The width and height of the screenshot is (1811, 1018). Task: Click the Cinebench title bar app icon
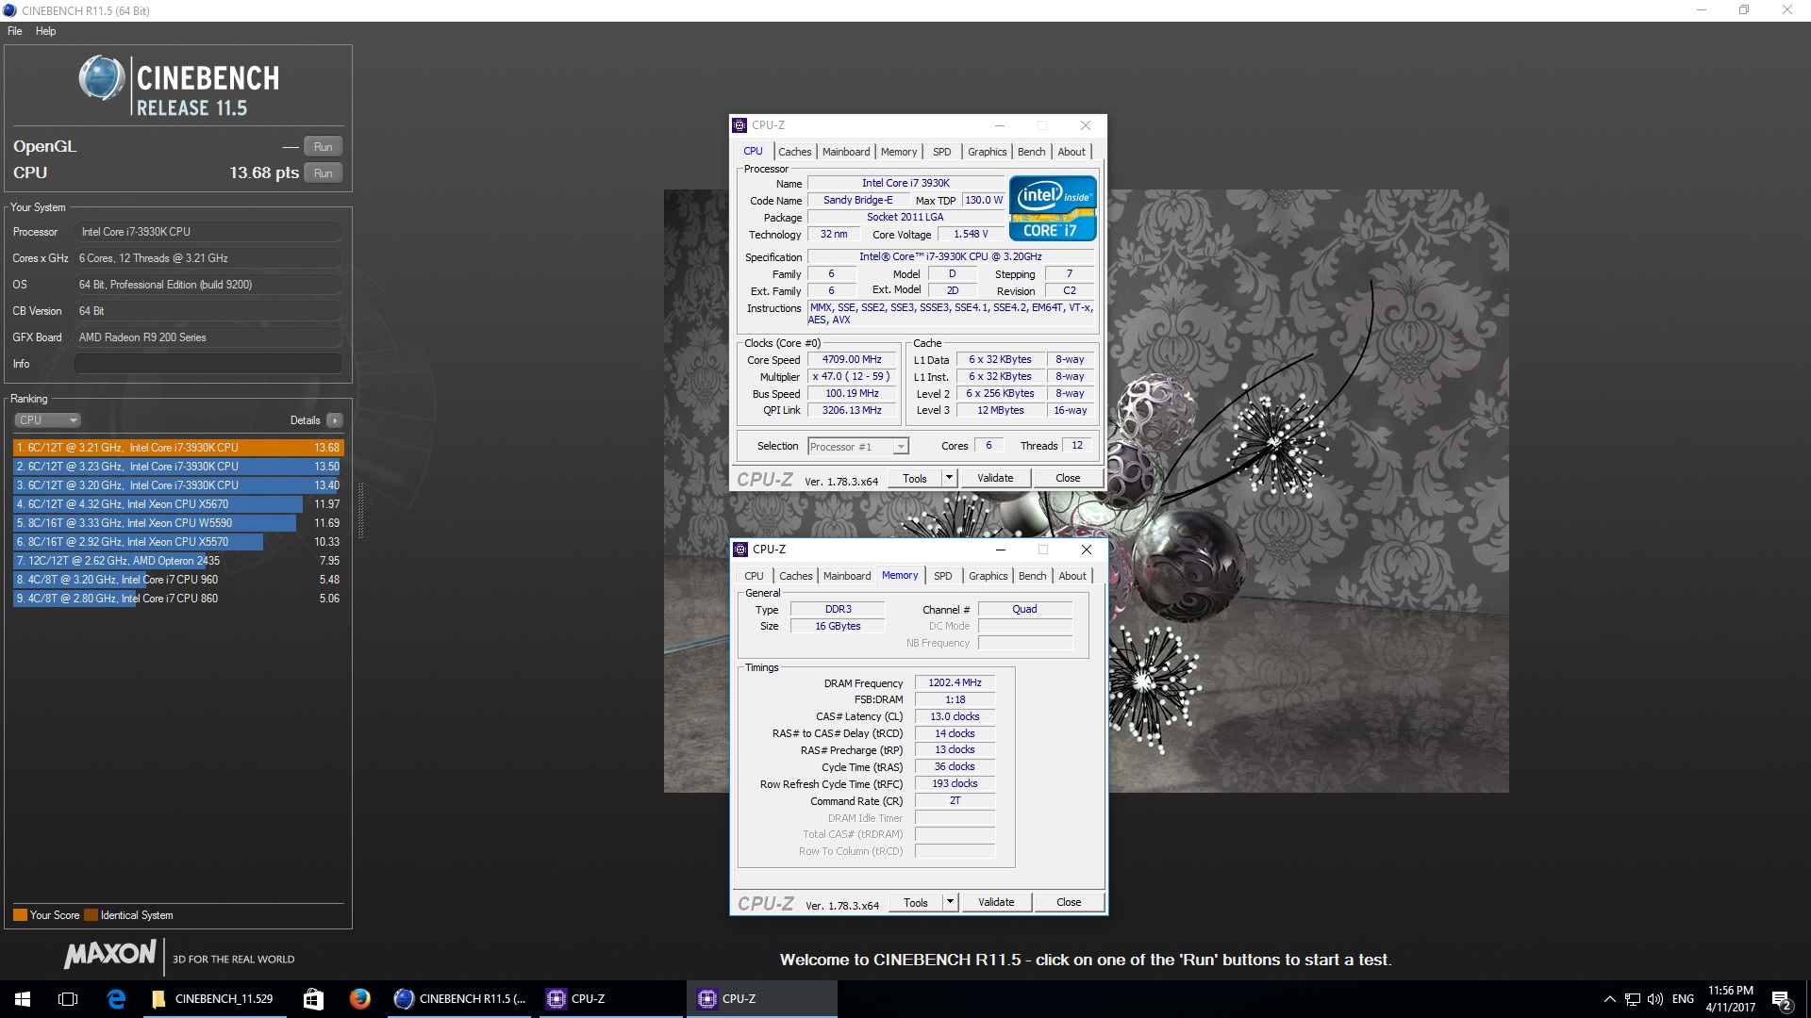tap(10, 10)
